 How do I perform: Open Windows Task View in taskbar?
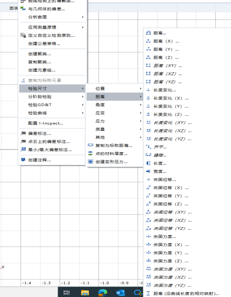(x=67, y=292)
